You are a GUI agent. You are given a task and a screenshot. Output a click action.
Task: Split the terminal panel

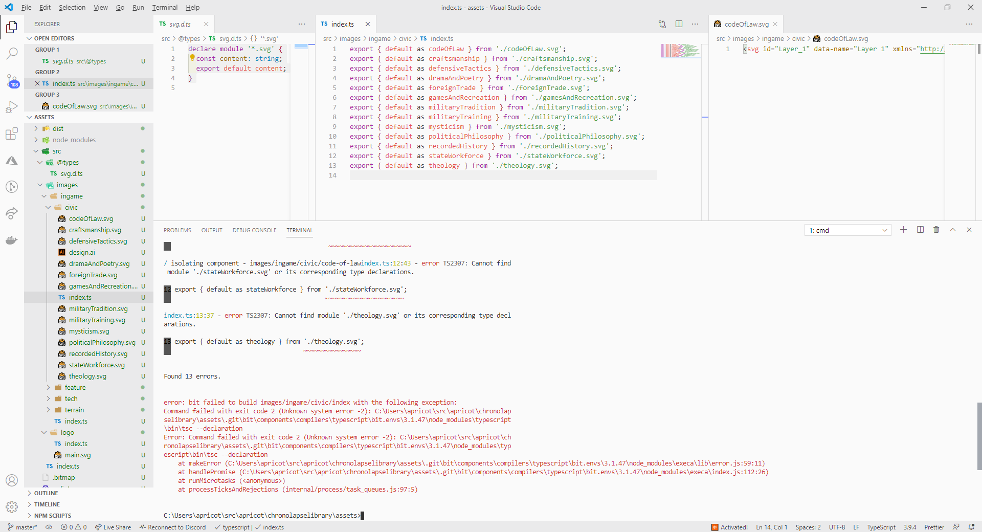click(920, 230)
